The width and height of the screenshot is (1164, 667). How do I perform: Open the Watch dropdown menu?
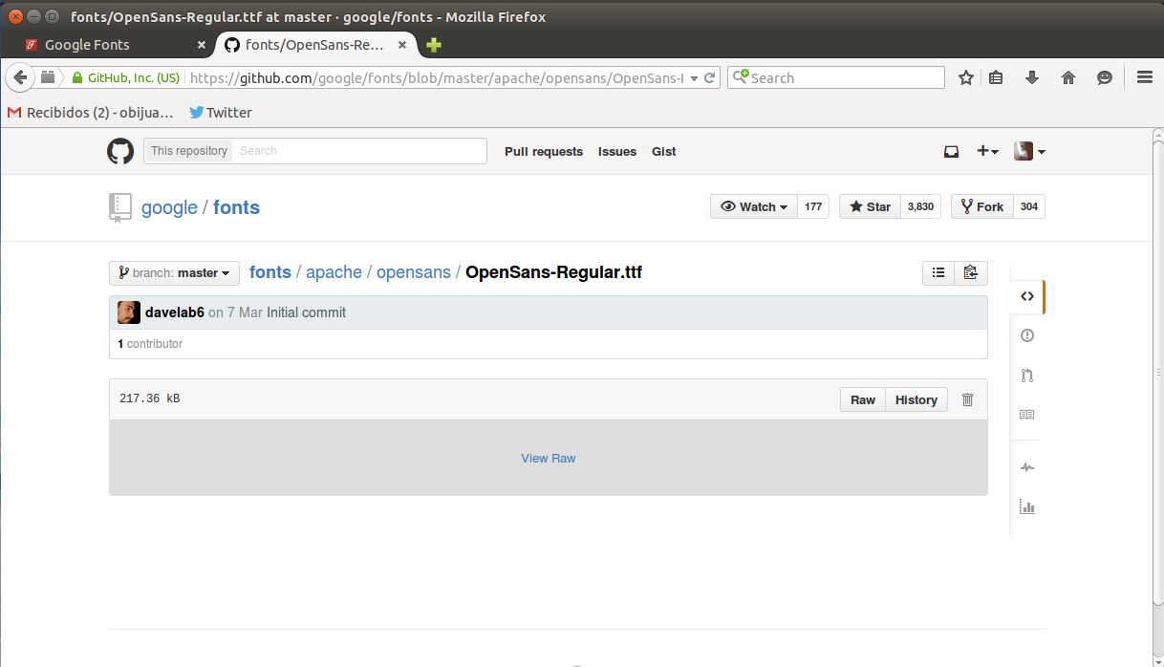pyautogui.click(x=754, y=206)
